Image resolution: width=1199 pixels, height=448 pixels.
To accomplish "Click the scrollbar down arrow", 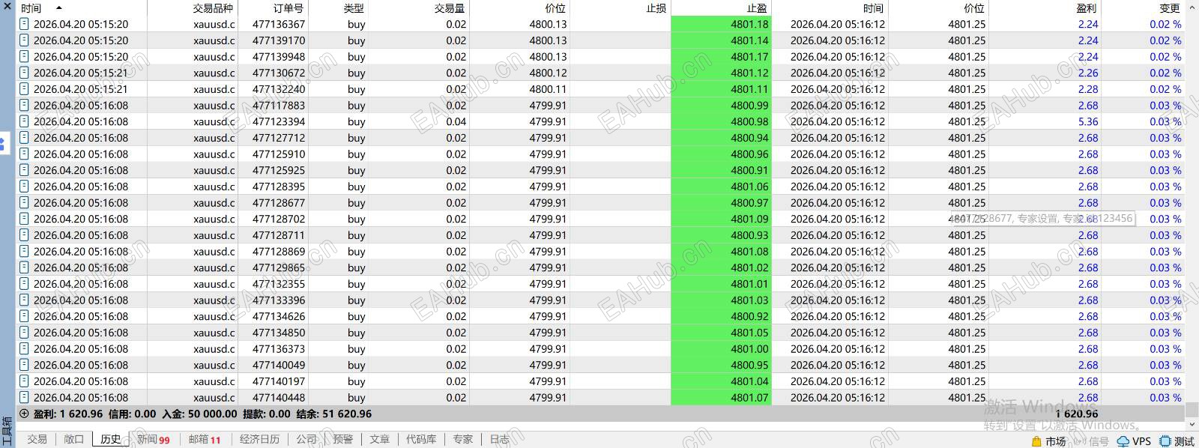I will click(1192, 423).
